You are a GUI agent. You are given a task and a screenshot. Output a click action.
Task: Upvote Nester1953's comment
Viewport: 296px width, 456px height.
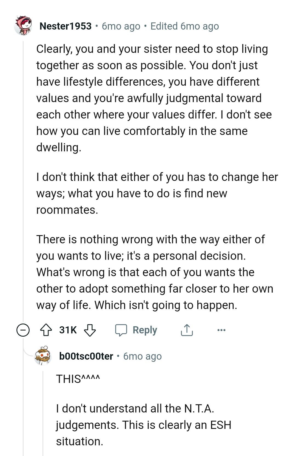click(46, 330)
